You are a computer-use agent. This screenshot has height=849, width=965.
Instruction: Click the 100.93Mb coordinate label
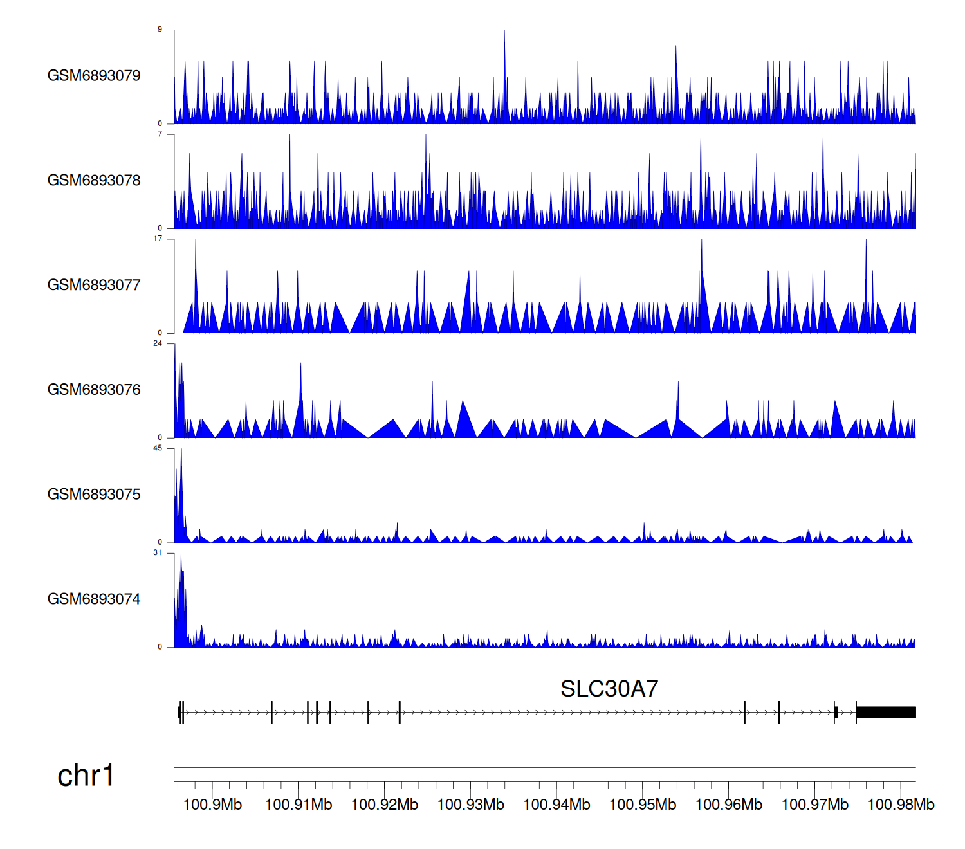click(470, 805)
